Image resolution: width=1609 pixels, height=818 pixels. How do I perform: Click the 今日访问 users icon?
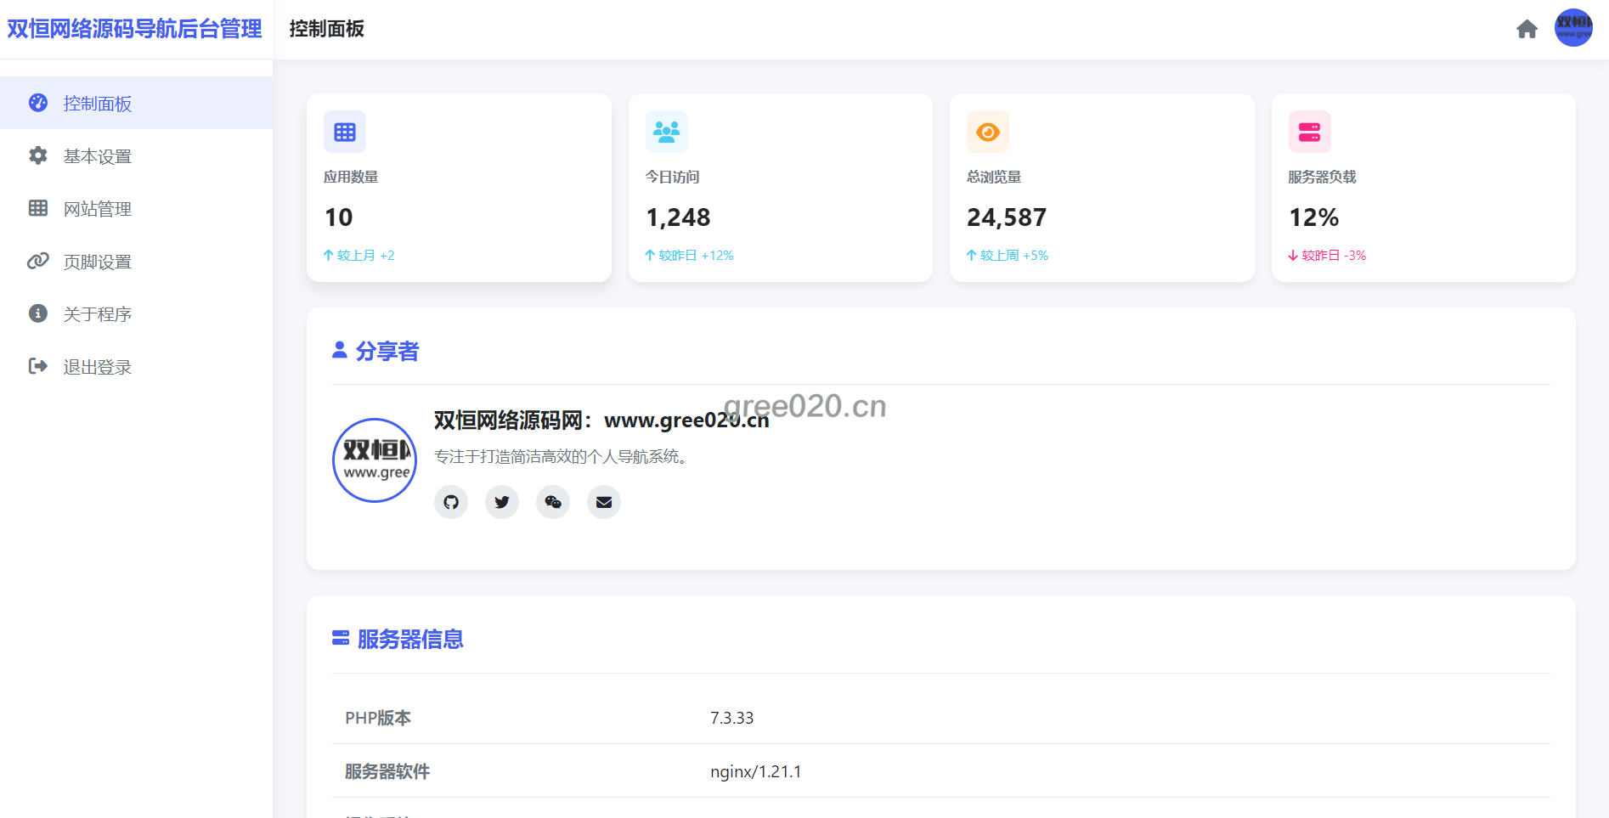click(667, 133)
